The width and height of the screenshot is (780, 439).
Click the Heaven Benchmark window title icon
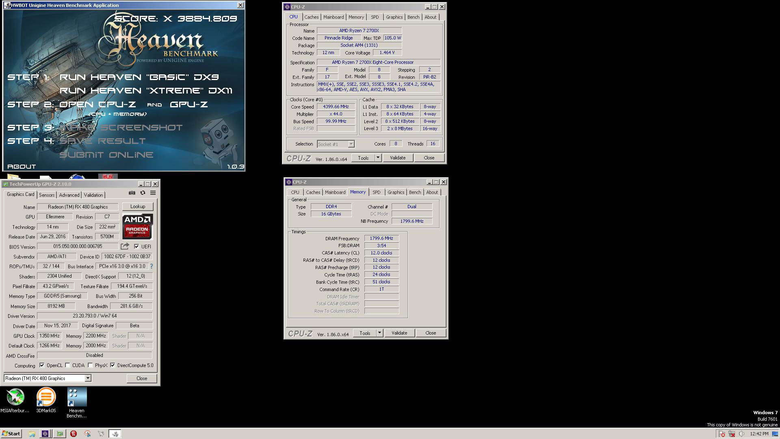coord(7,5)
